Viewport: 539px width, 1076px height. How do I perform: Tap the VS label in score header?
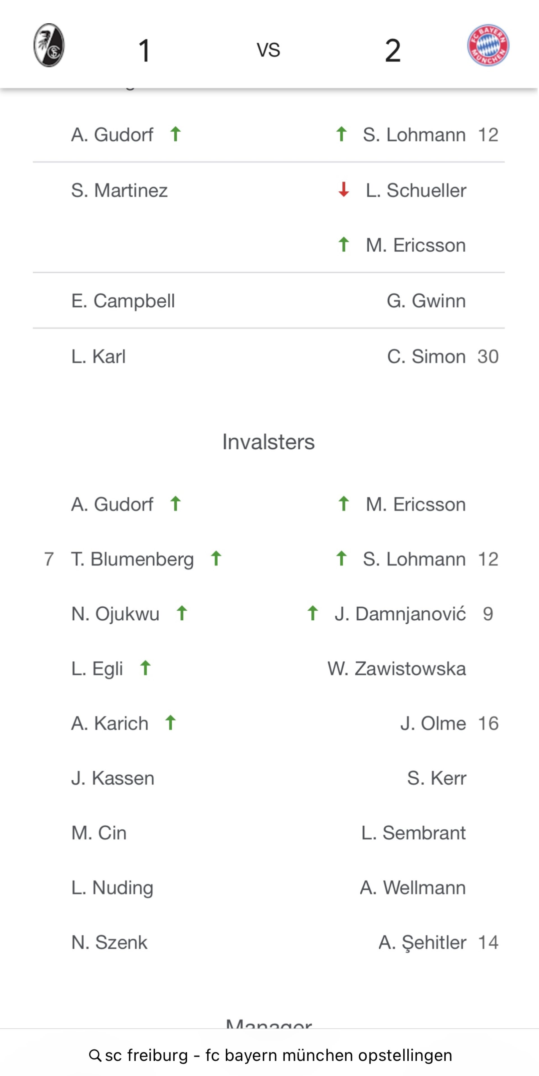pyautogui.click(x=268, y=50)
